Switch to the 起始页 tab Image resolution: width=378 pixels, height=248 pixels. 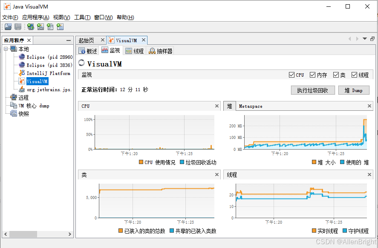(87, 40)
